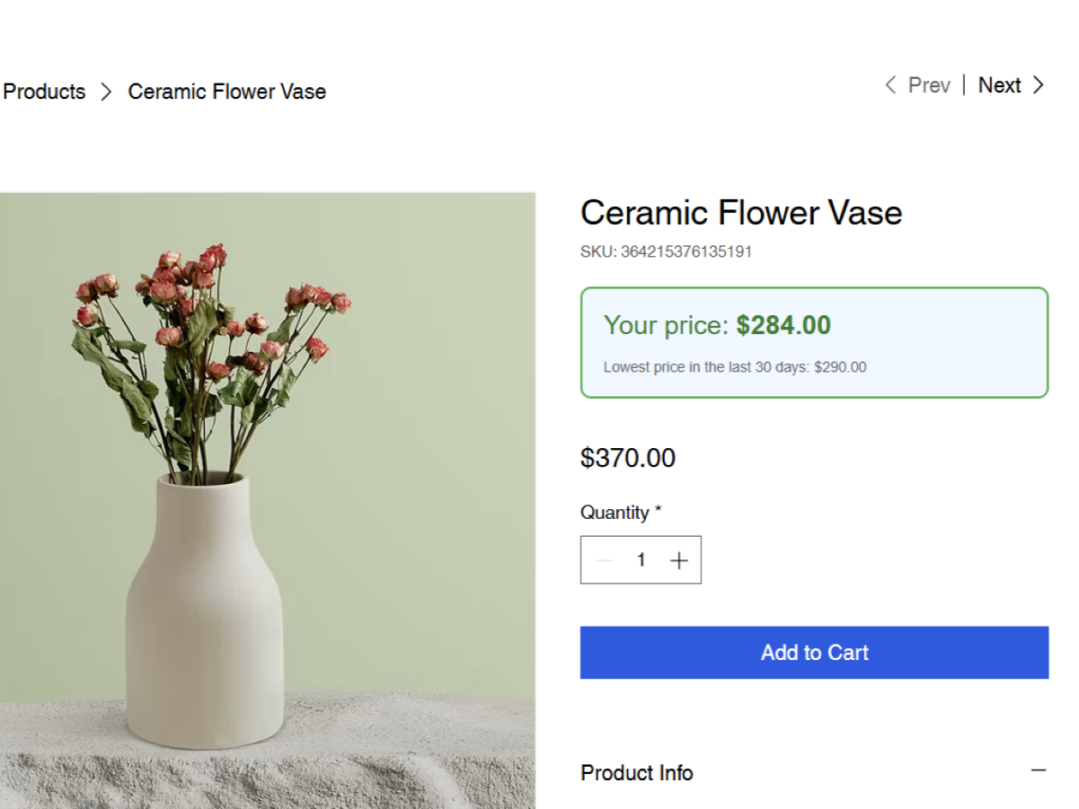This screenshot has height=809, width=1079.
Task: Collapse Product Info using the minus icon
Action: pyautogui.click(x=1039, y=770)
